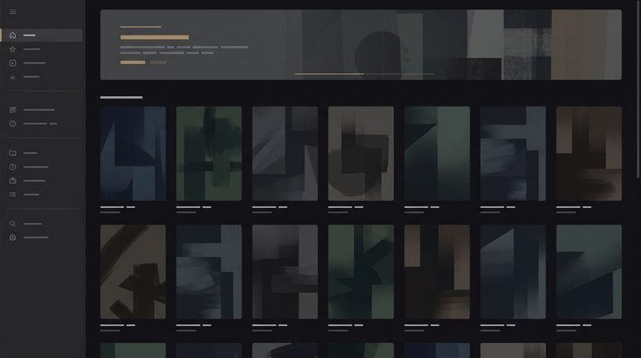Select the briefcase icon in the sidebar
Image resolution: width=641 pixels, height=358 pixels.
13,181
